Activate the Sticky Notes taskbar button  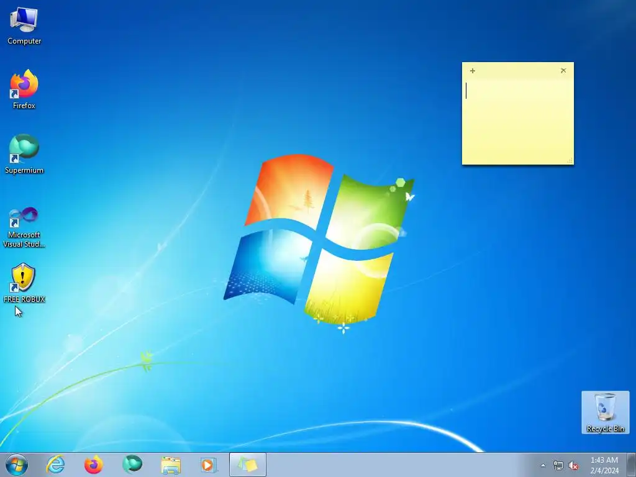(x=248, y=465)
